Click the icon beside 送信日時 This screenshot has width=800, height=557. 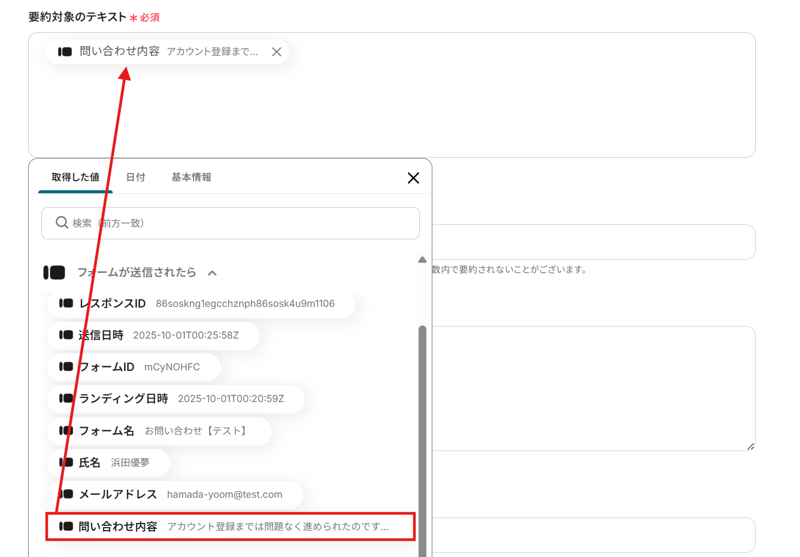point(66,335)
